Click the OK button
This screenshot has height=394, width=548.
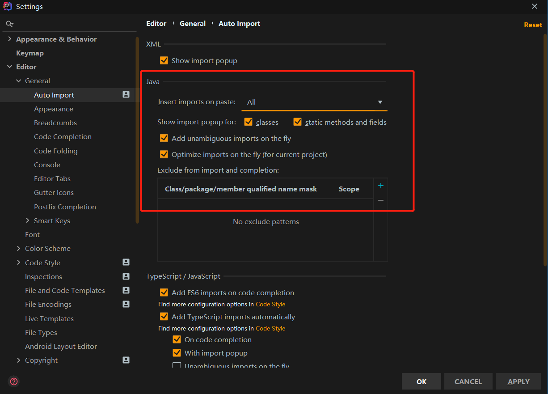click(x=422, y=381)
